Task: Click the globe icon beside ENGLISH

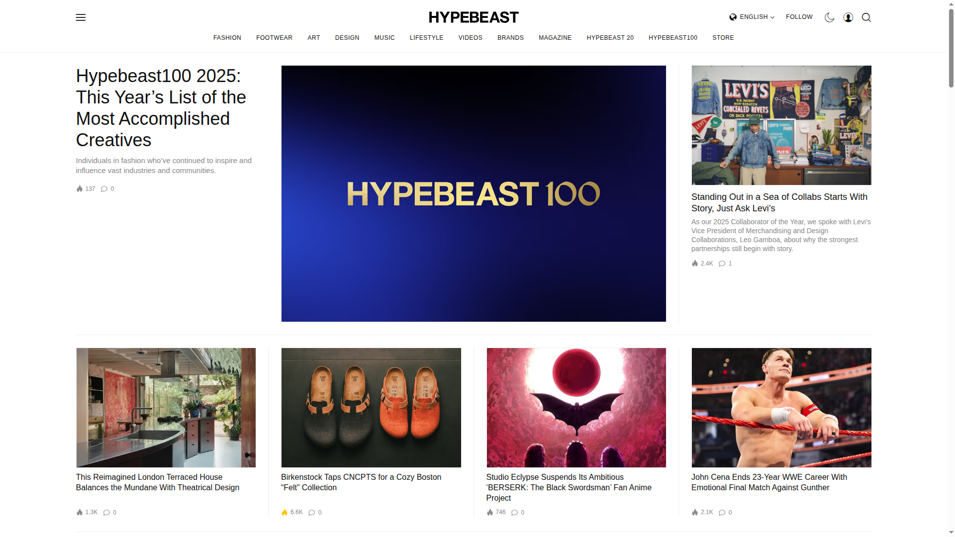Action: 733,17
